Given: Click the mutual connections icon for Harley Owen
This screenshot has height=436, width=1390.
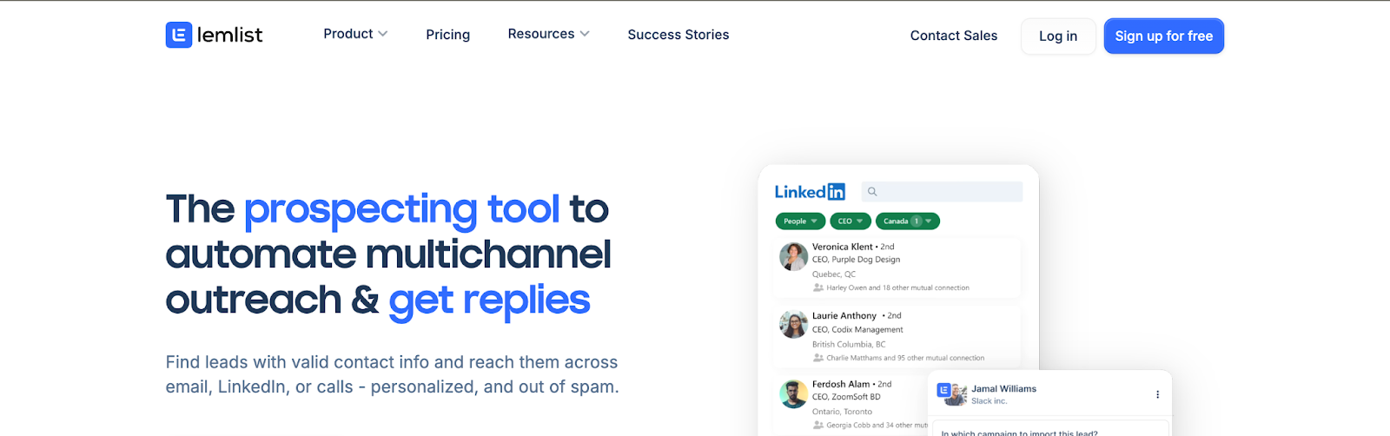Looking at the screenshot, I should coord(817,287).
